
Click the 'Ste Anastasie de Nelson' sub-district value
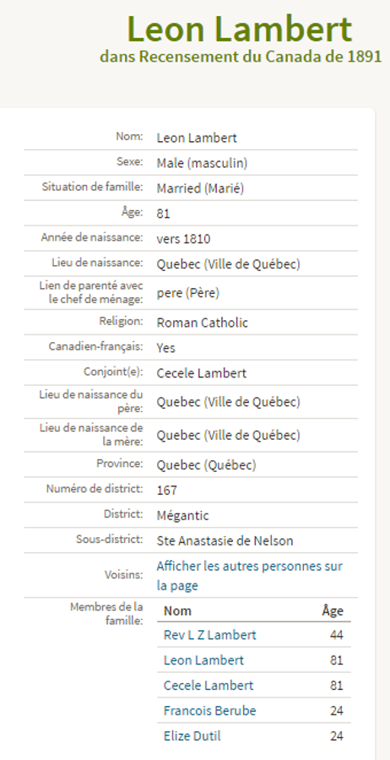[x=225, y=540]
